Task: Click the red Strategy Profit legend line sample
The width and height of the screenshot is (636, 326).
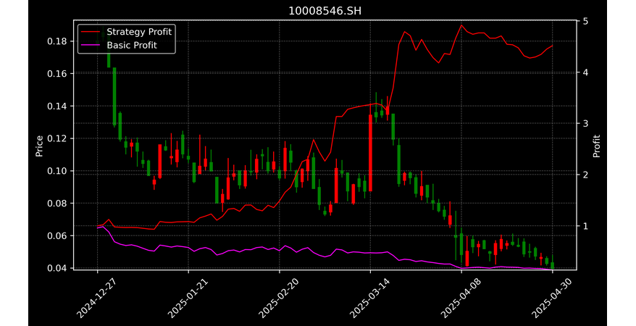Action: coord(90,32)
